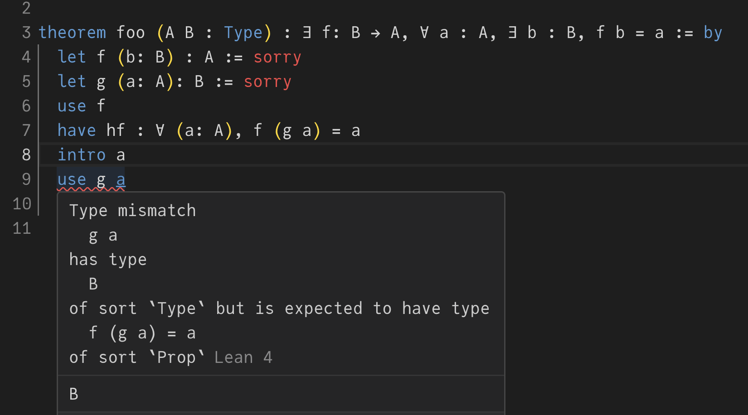Click line number 7 in the gutter

click(x=26, y=130)
